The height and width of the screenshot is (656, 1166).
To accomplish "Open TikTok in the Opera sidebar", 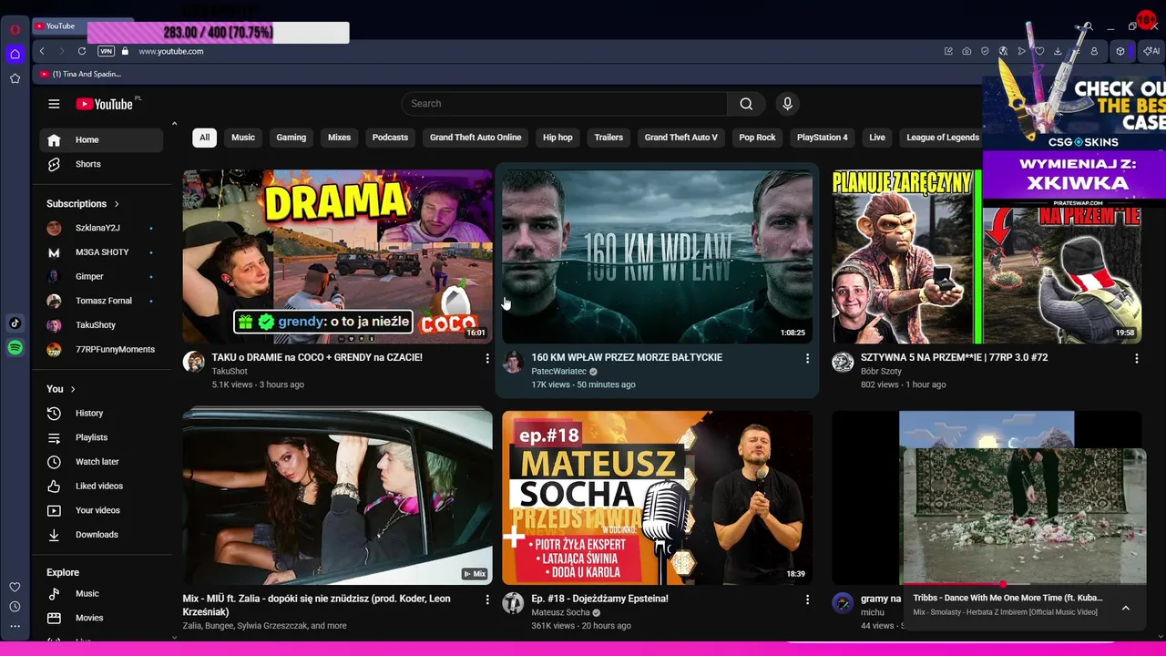I will 15,323.
